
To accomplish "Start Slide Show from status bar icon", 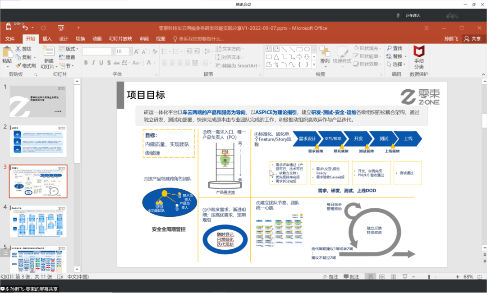I will [404, 277].
